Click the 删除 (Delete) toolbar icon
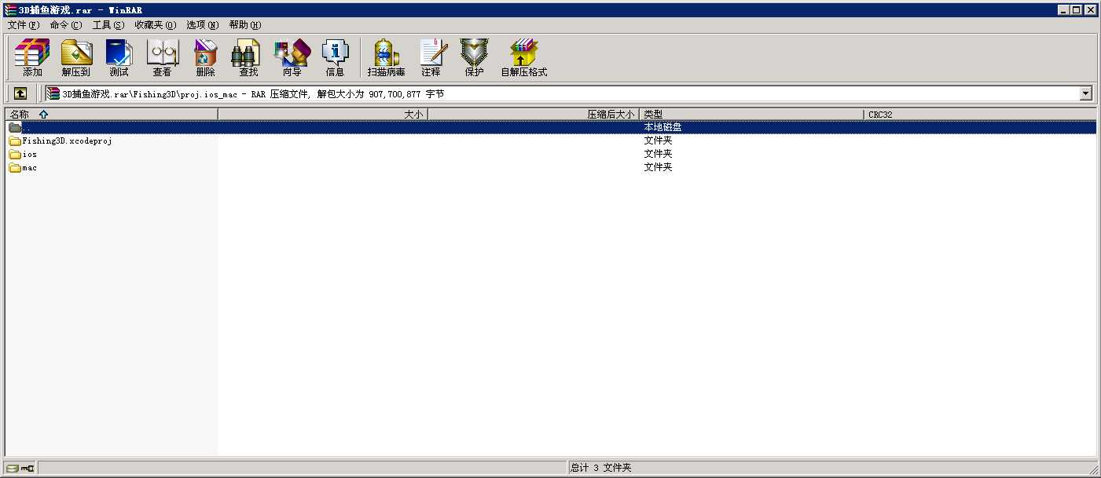The image size is (1101, 478). (205, 57)
